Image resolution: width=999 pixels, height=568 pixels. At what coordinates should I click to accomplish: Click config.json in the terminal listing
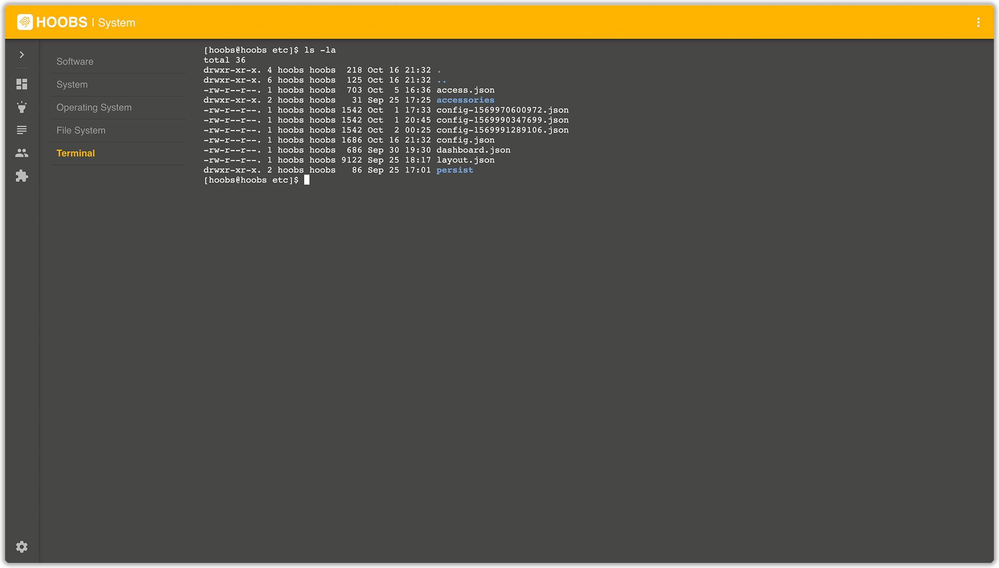[465, 140]
